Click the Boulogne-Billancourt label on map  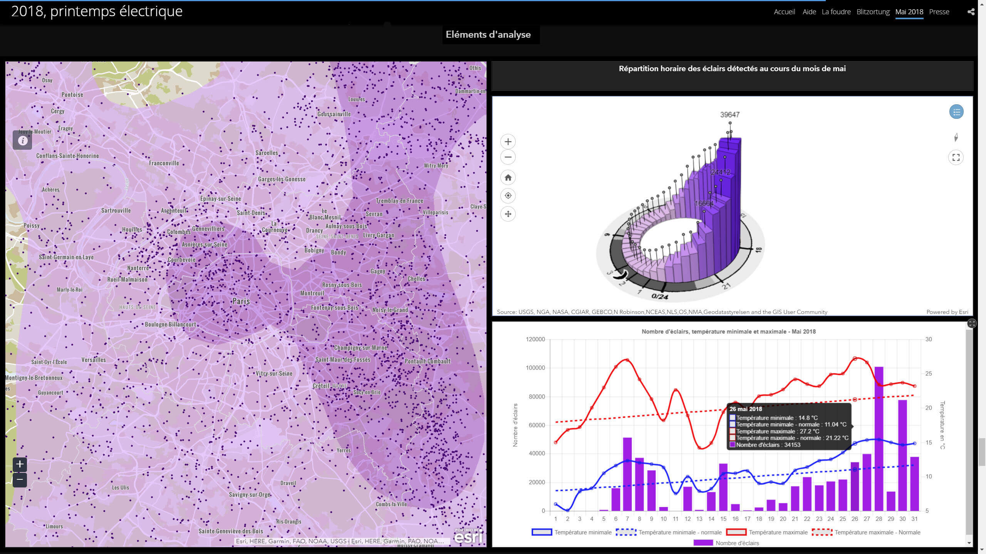[171, 324]
